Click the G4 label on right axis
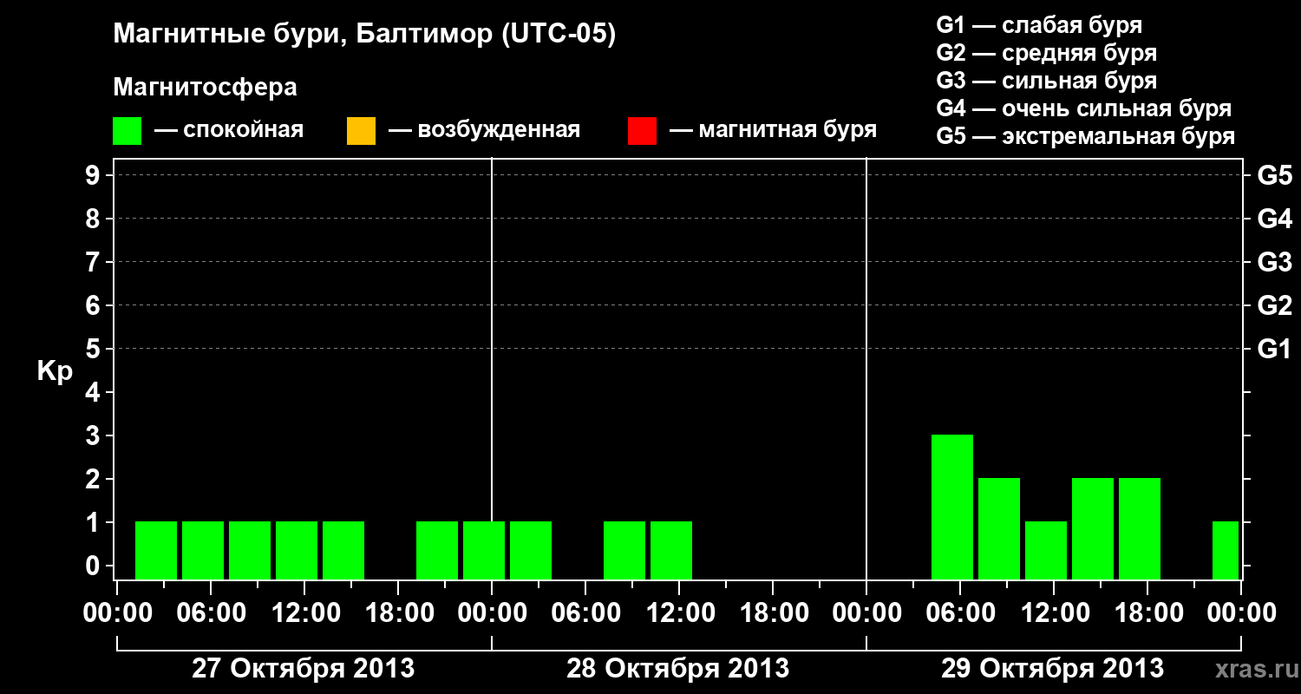 [x=1274, y=219]
